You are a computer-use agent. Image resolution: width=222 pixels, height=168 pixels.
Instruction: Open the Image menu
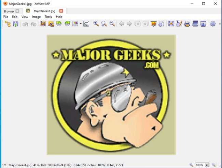tap(37, 17)
